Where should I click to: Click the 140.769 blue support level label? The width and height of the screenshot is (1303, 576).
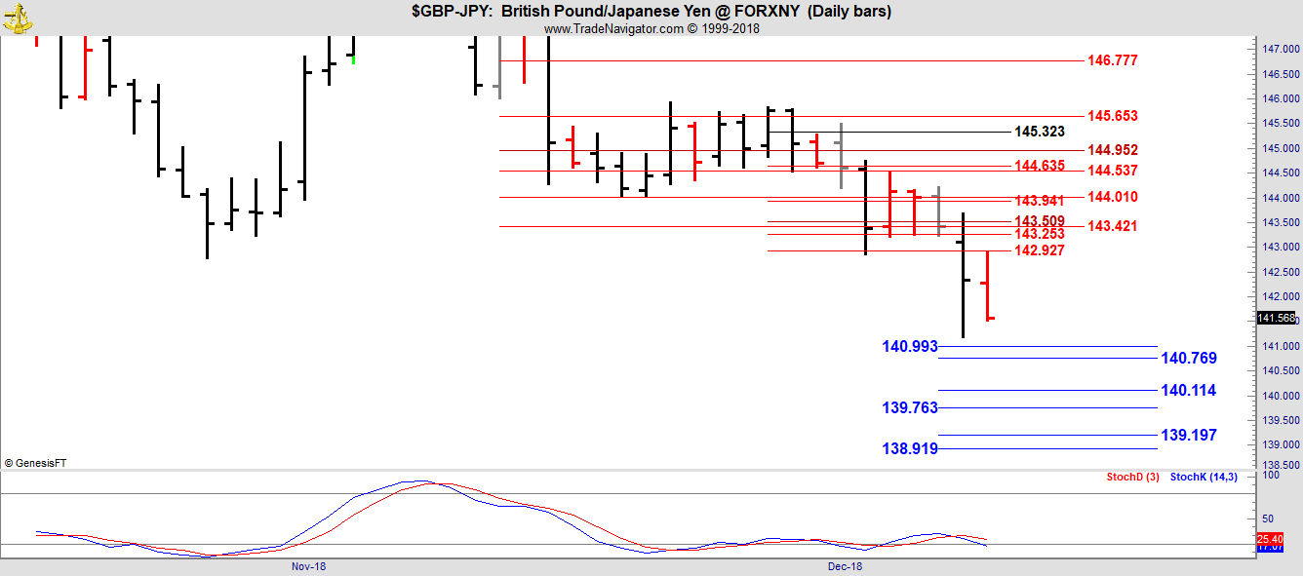click(x=1188, y=359)
